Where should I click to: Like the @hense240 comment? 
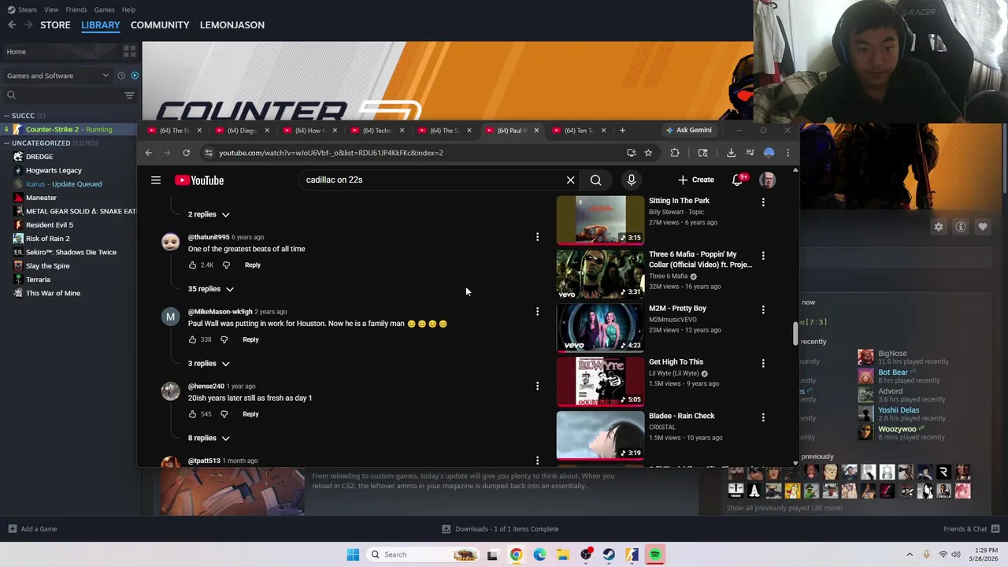coord(192,414)
